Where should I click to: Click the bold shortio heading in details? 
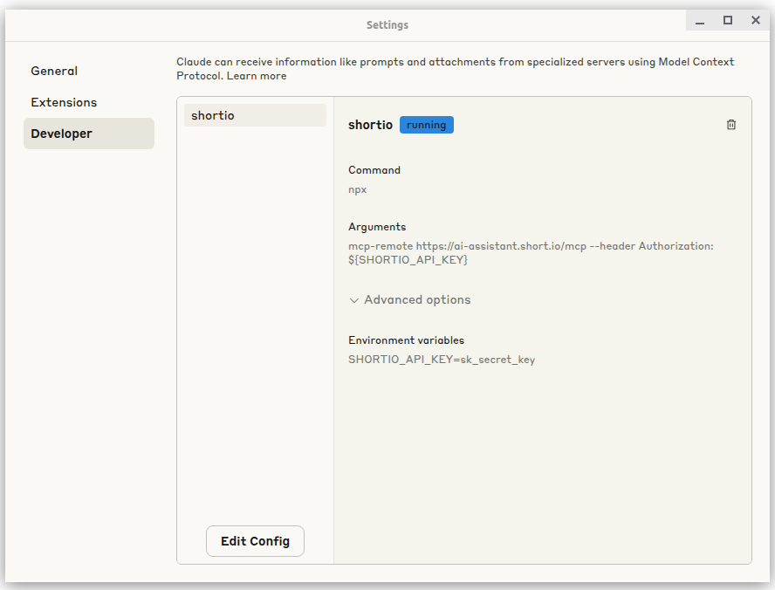click(x=370, y=125)
